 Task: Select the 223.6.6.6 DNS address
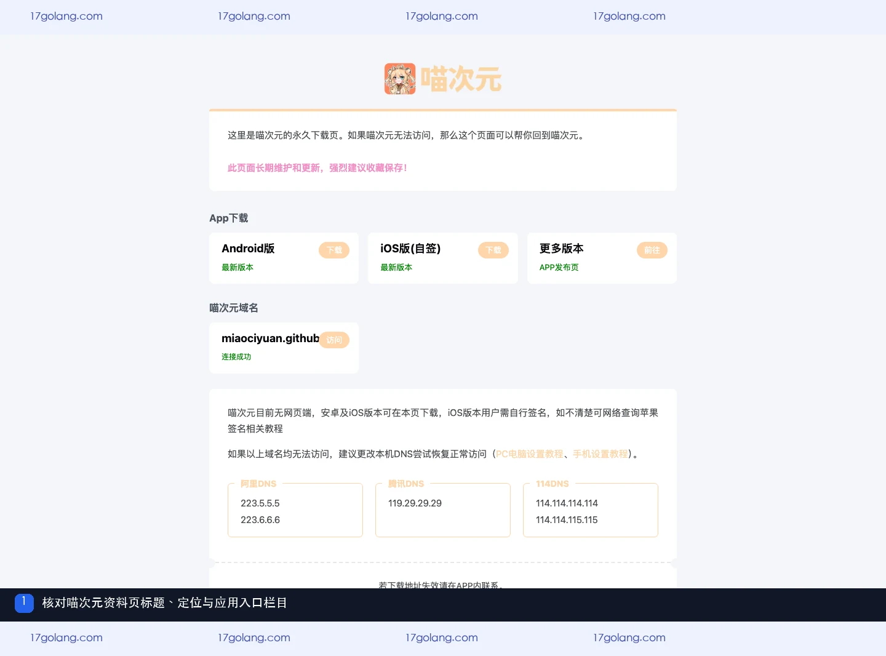click(260, 520)
